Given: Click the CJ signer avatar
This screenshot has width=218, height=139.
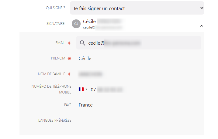Looking at the screenshot, I should 76,24.
